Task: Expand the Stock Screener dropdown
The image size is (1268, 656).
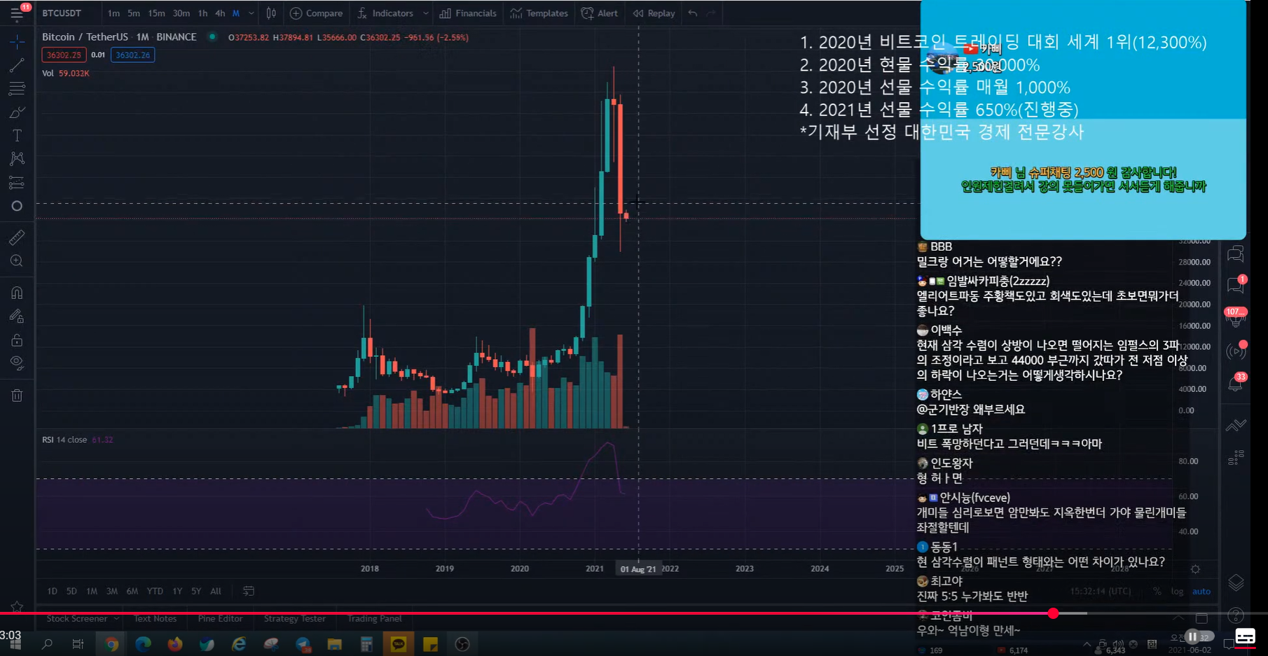Action: click(116, 619)
